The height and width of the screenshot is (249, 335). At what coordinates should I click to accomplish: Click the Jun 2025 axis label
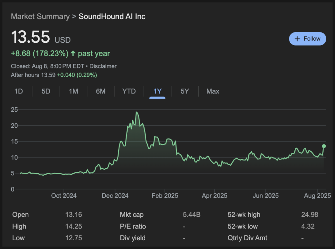tap(266, 196)
